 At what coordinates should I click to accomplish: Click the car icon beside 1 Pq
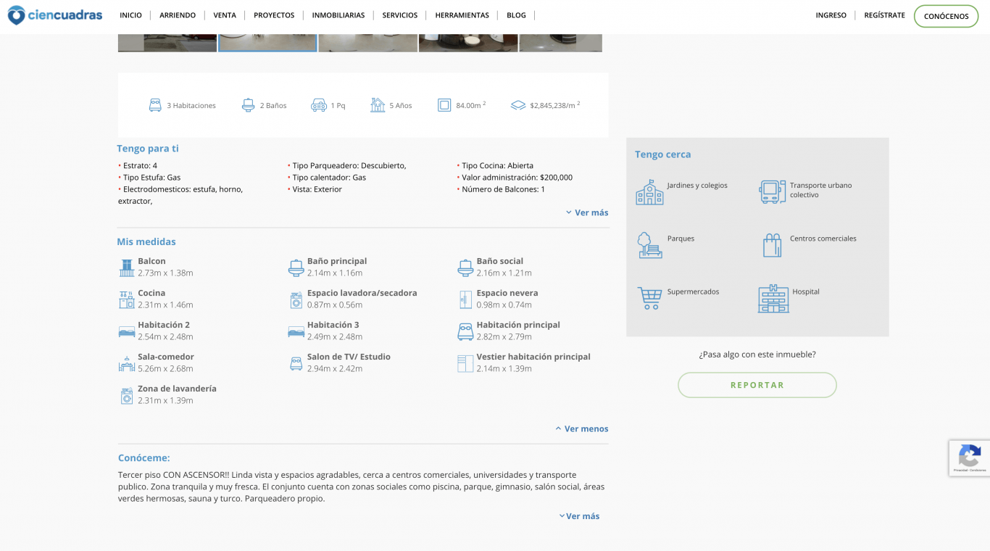tap(319, 105)
